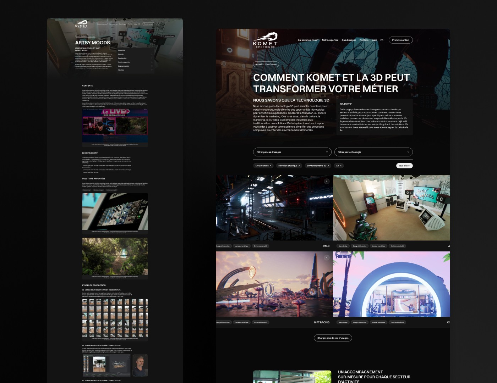Click the SOLUTIONS APPORTÉES section heading

(x=94, y=178)
